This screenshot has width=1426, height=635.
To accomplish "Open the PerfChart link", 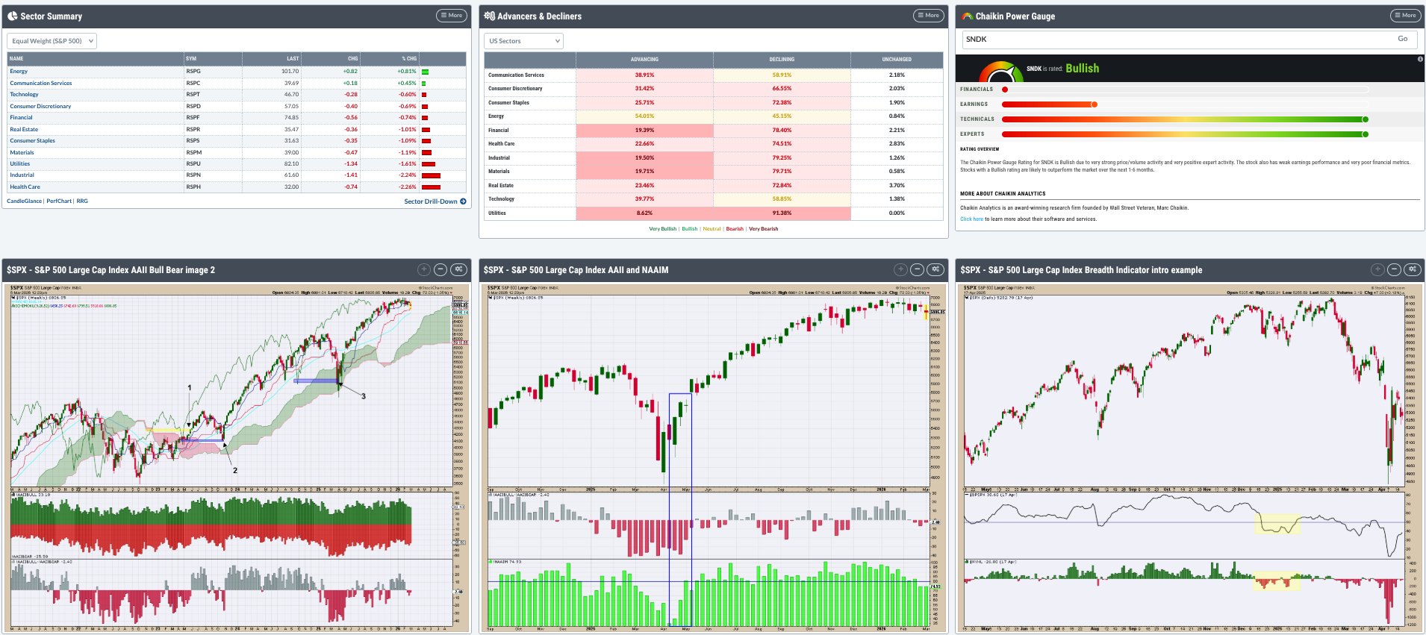I will click(x=59, y=201).
